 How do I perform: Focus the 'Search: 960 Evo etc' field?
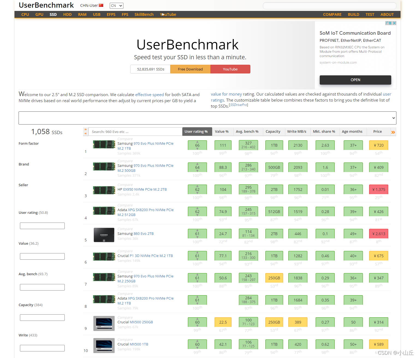[x=135, y=132]
